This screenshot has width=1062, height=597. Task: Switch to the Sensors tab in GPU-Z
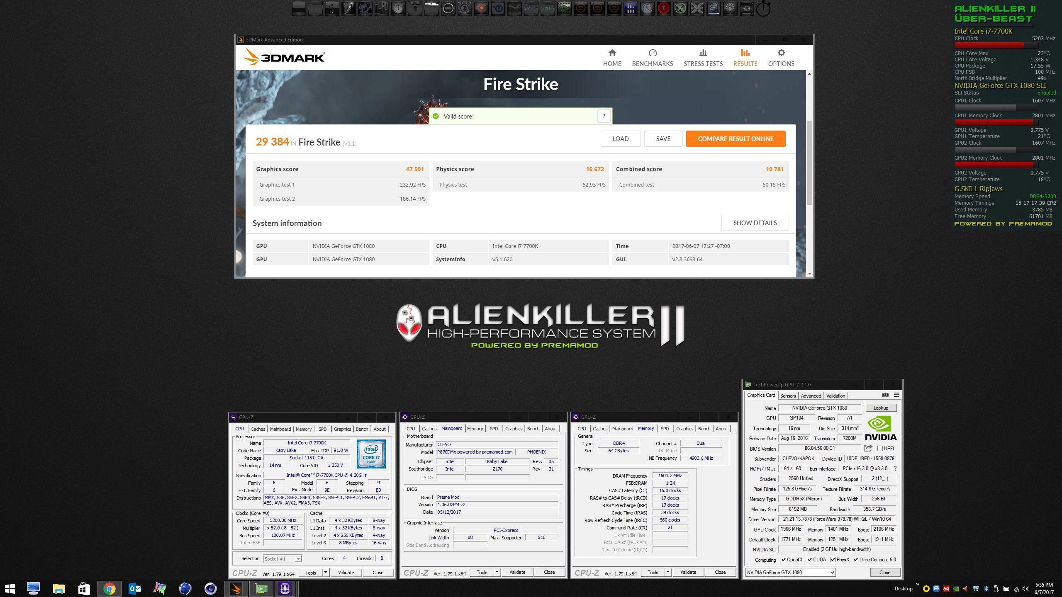[x=788, y=396]
